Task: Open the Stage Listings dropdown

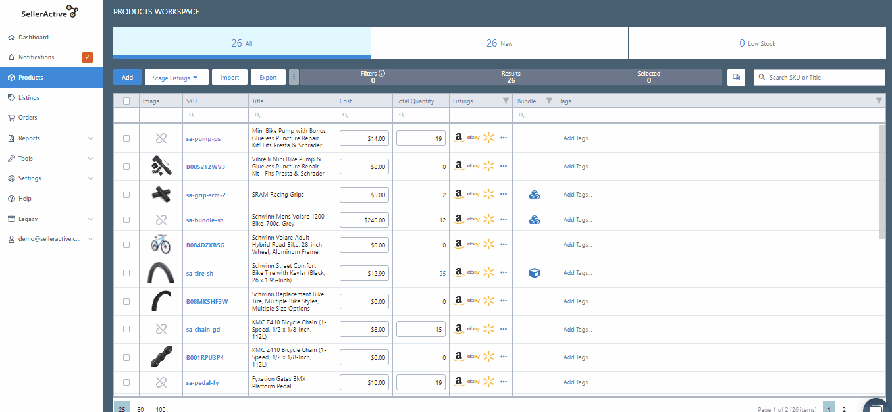Action: tap(176, 78)
